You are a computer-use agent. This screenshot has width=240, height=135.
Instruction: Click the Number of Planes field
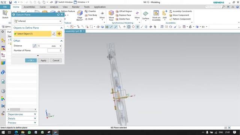tap(55, 50)
